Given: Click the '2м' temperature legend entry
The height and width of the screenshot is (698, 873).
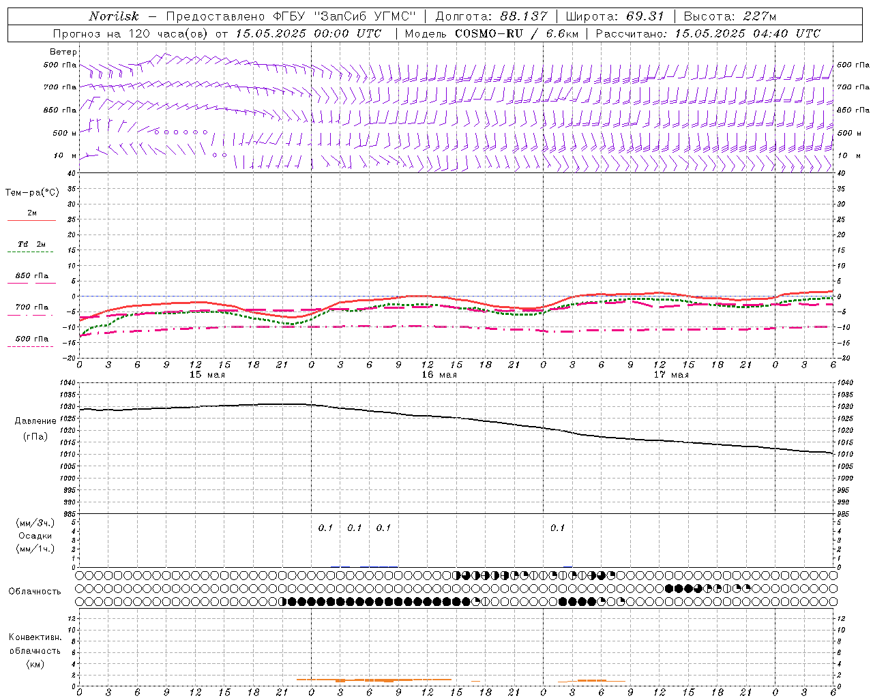Looking at the screenshot, I should [32, 213].
